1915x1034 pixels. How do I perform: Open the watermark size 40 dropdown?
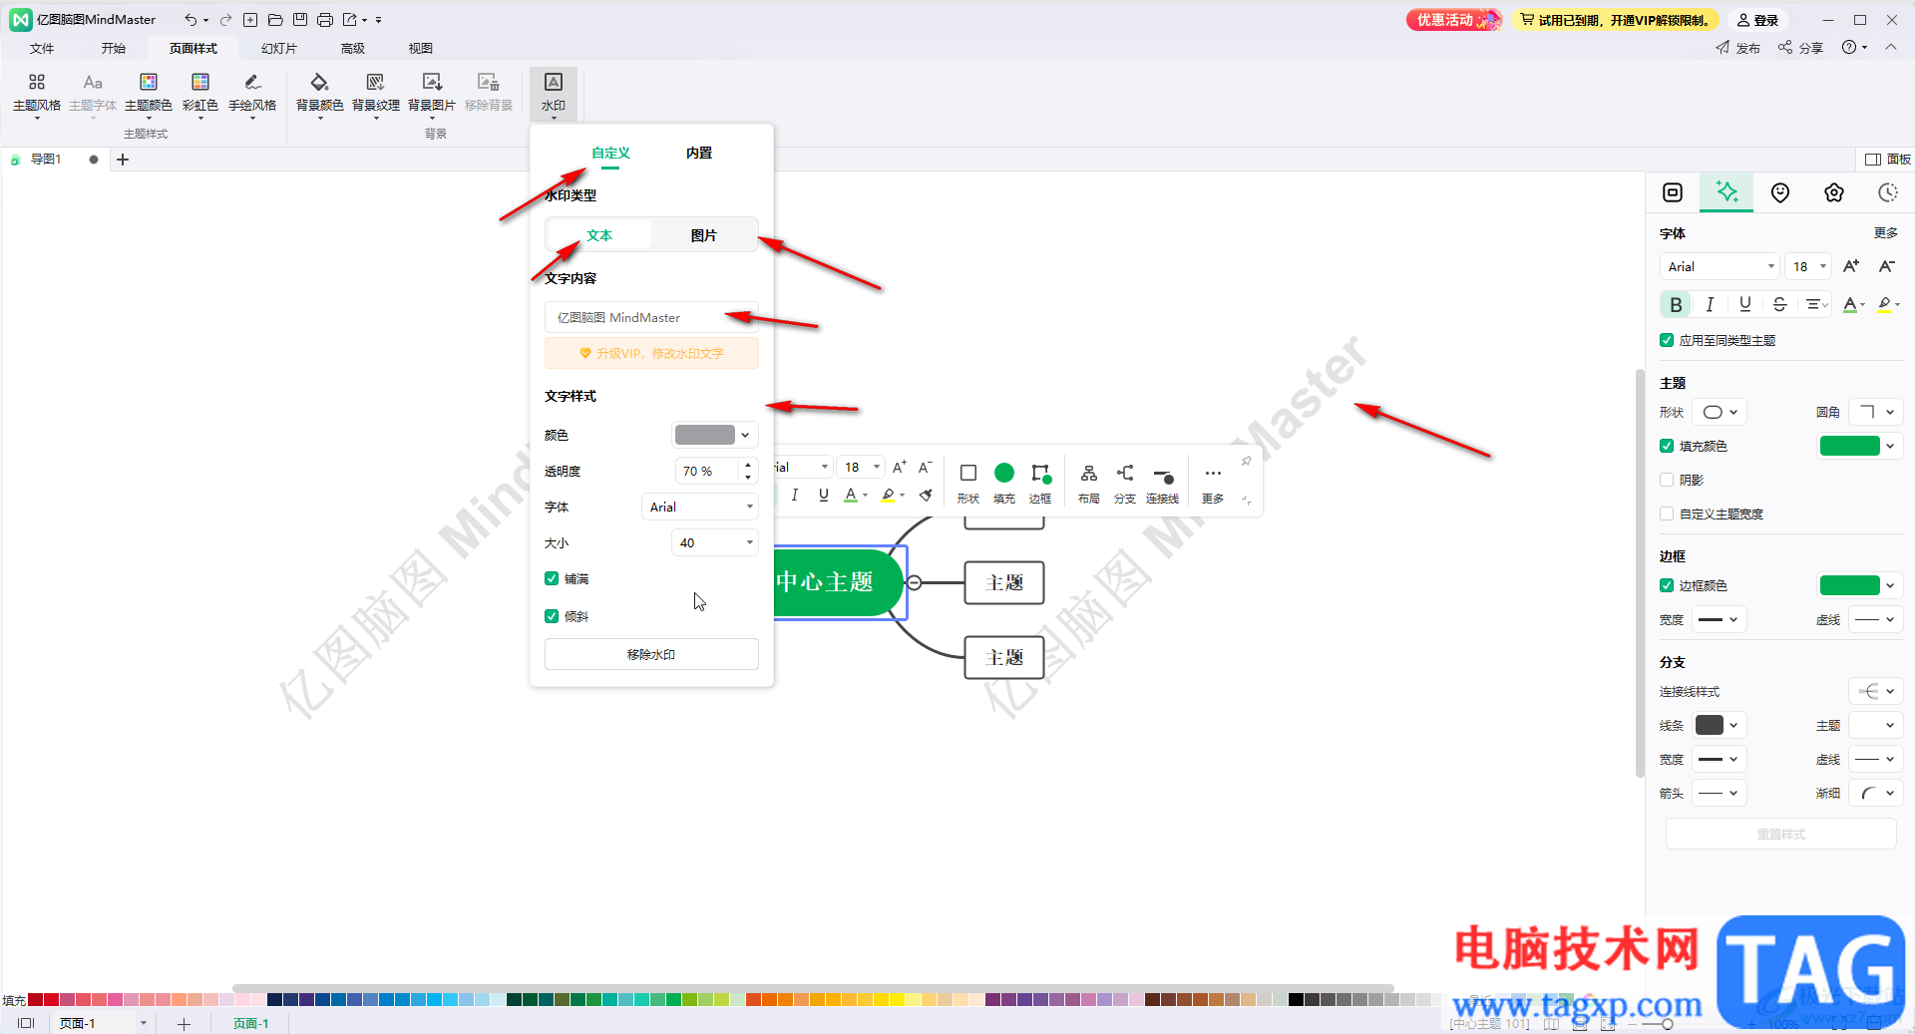coord(715,542)
